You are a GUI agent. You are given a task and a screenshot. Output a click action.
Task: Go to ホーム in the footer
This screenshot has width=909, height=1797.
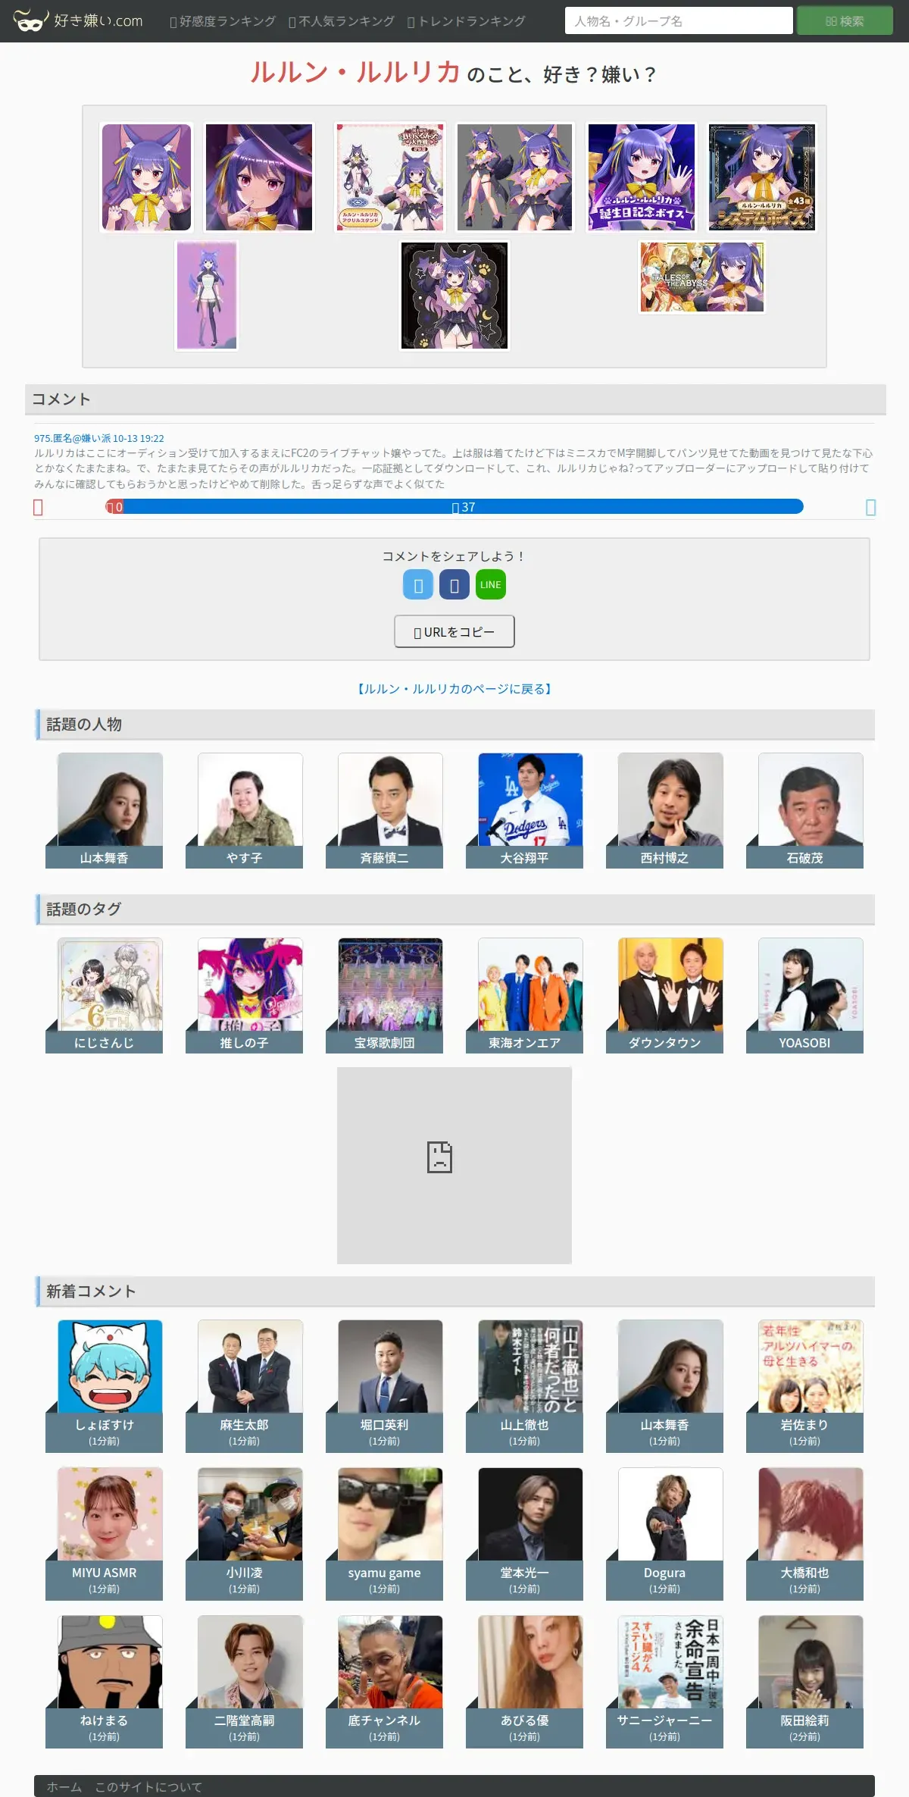64,1786
